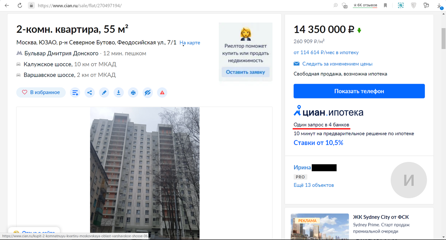The height and width of the screenshot is (240, 446).
Task: Click Оставить заявку button
Action: pos(245,72)
